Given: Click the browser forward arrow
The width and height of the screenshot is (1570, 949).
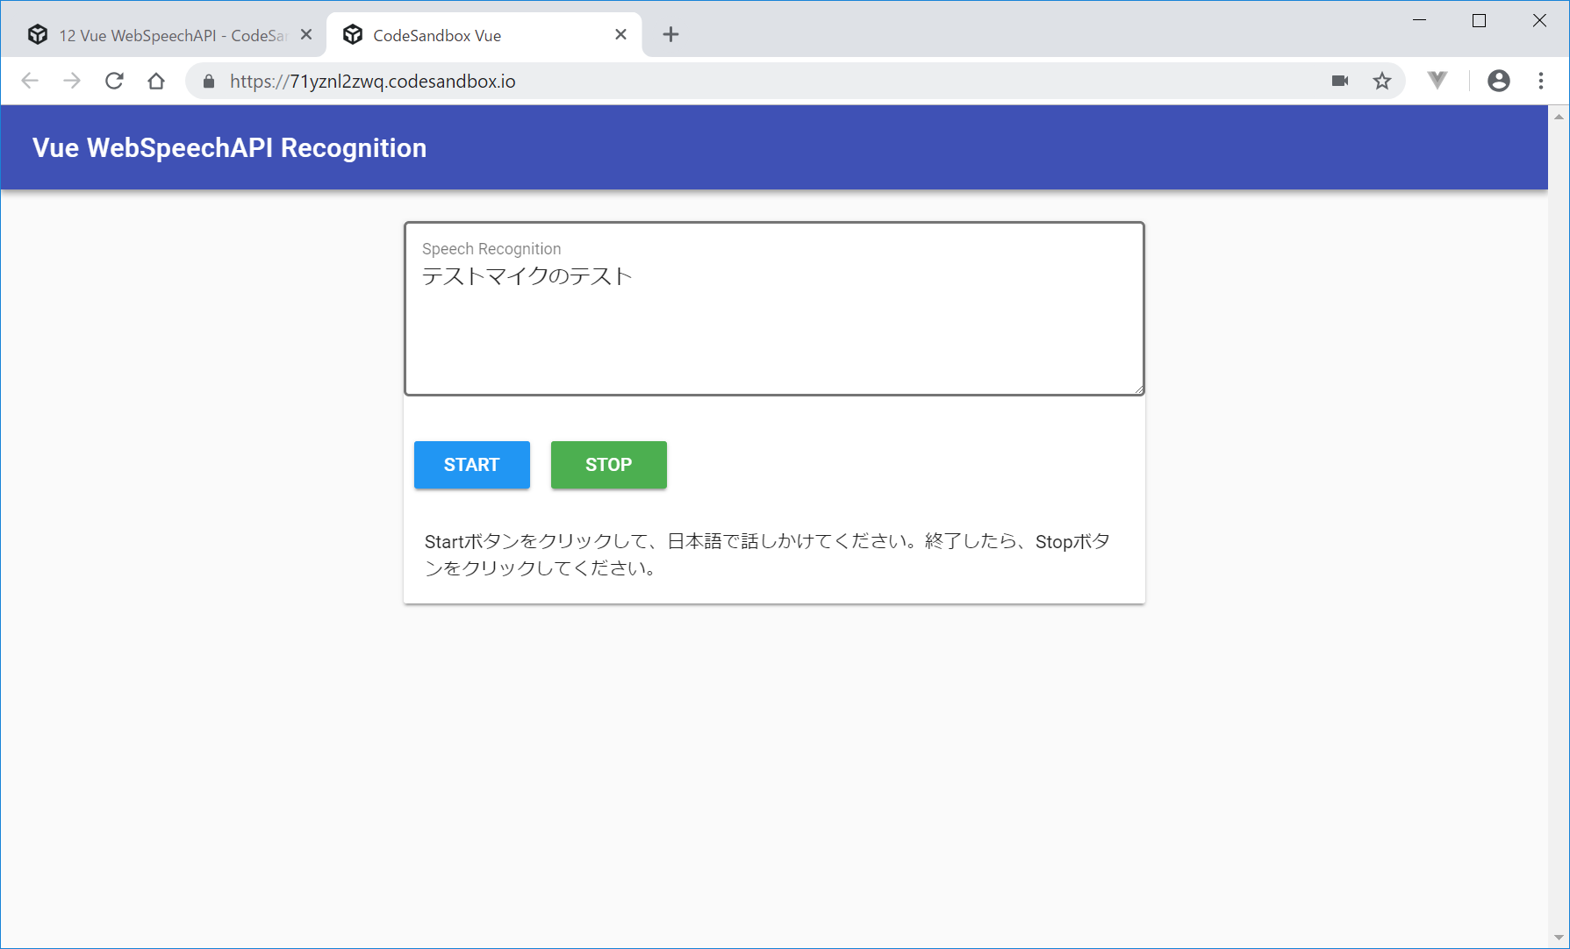Looking at the screenshot, I should coord(72,81).
